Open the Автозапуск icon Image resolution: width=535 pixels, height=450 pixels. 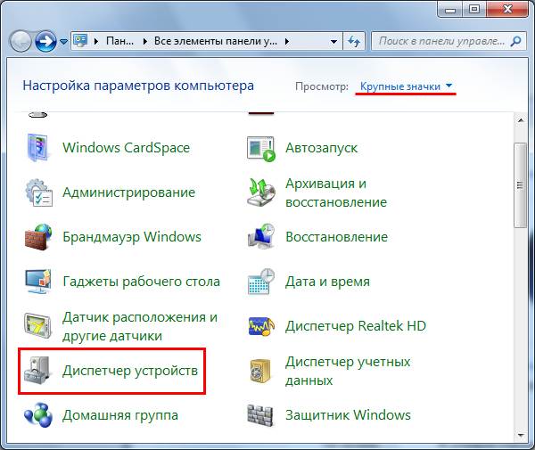[x=262, y=148]
